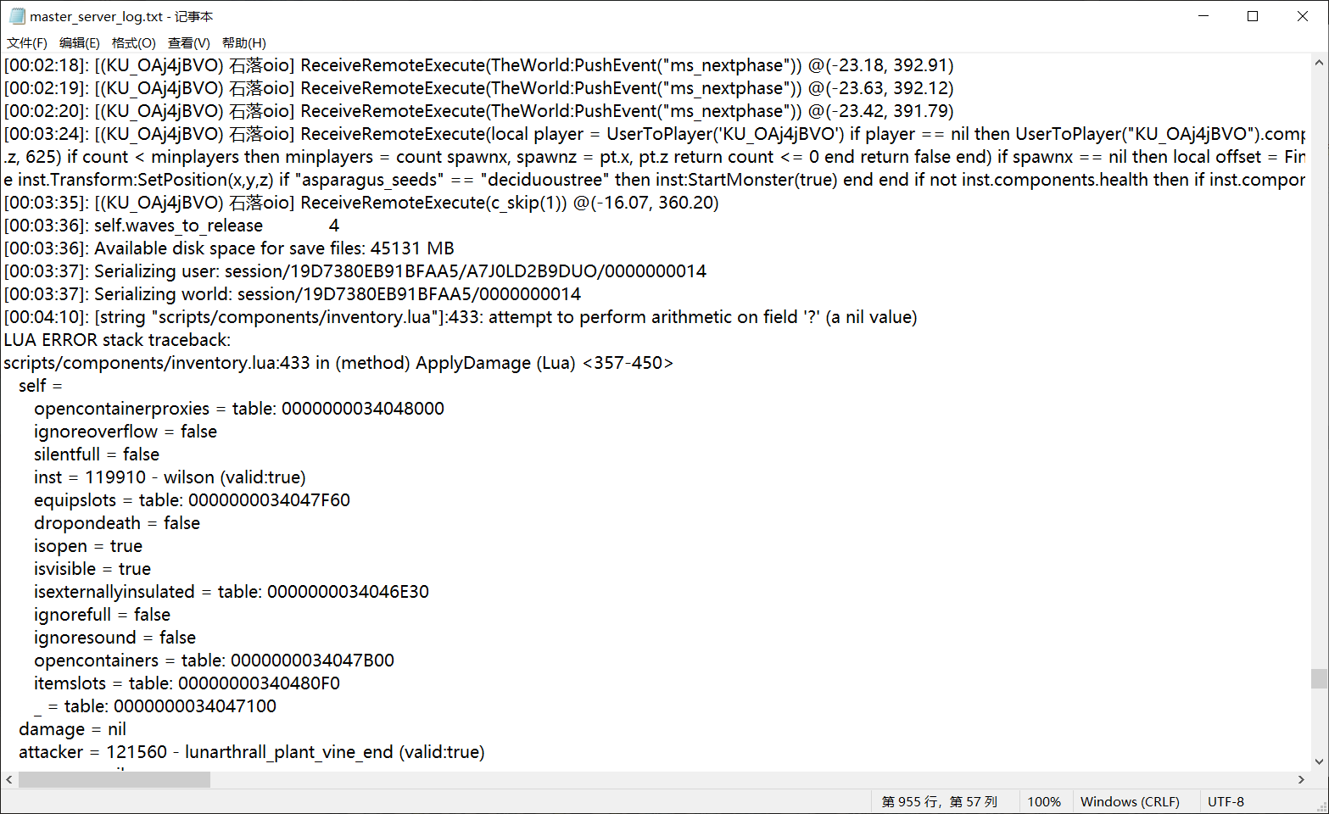Screen dimensions: 1329x814
Task: Open the 编辑(E) menu
Action: point(79,43)
